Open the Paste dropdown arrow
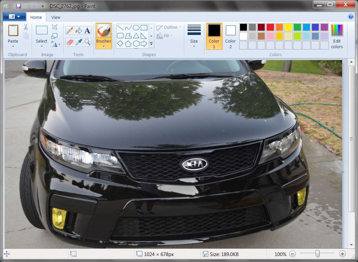Image resolution: width=358 pixels, height=262 pixels. (x=13, y=47)
